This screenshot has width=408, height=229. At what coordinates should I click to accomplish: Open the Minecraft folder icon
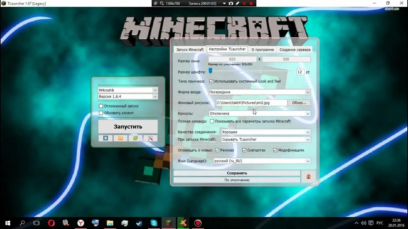point(120,138)
